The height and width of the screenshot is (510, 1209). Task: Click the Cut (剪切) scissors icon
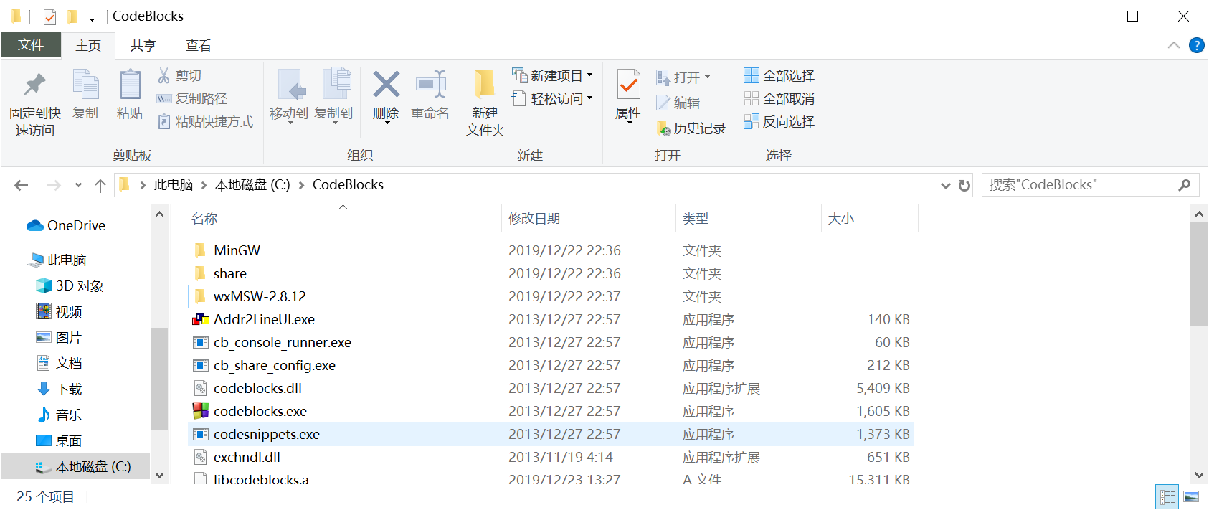tap(164, 75)
